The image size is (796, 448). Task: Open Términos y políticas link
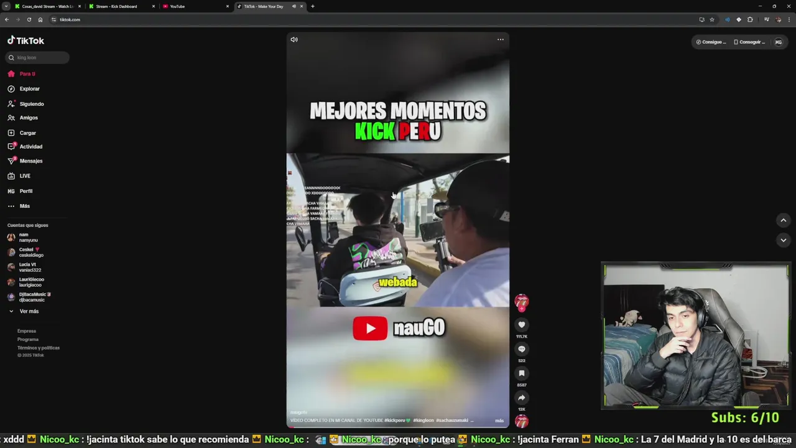click(x=39, y=347)
